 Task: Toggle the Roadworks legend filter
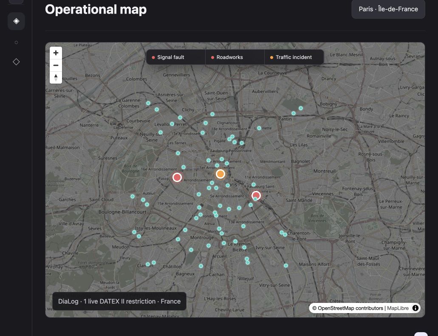point(235,57)
